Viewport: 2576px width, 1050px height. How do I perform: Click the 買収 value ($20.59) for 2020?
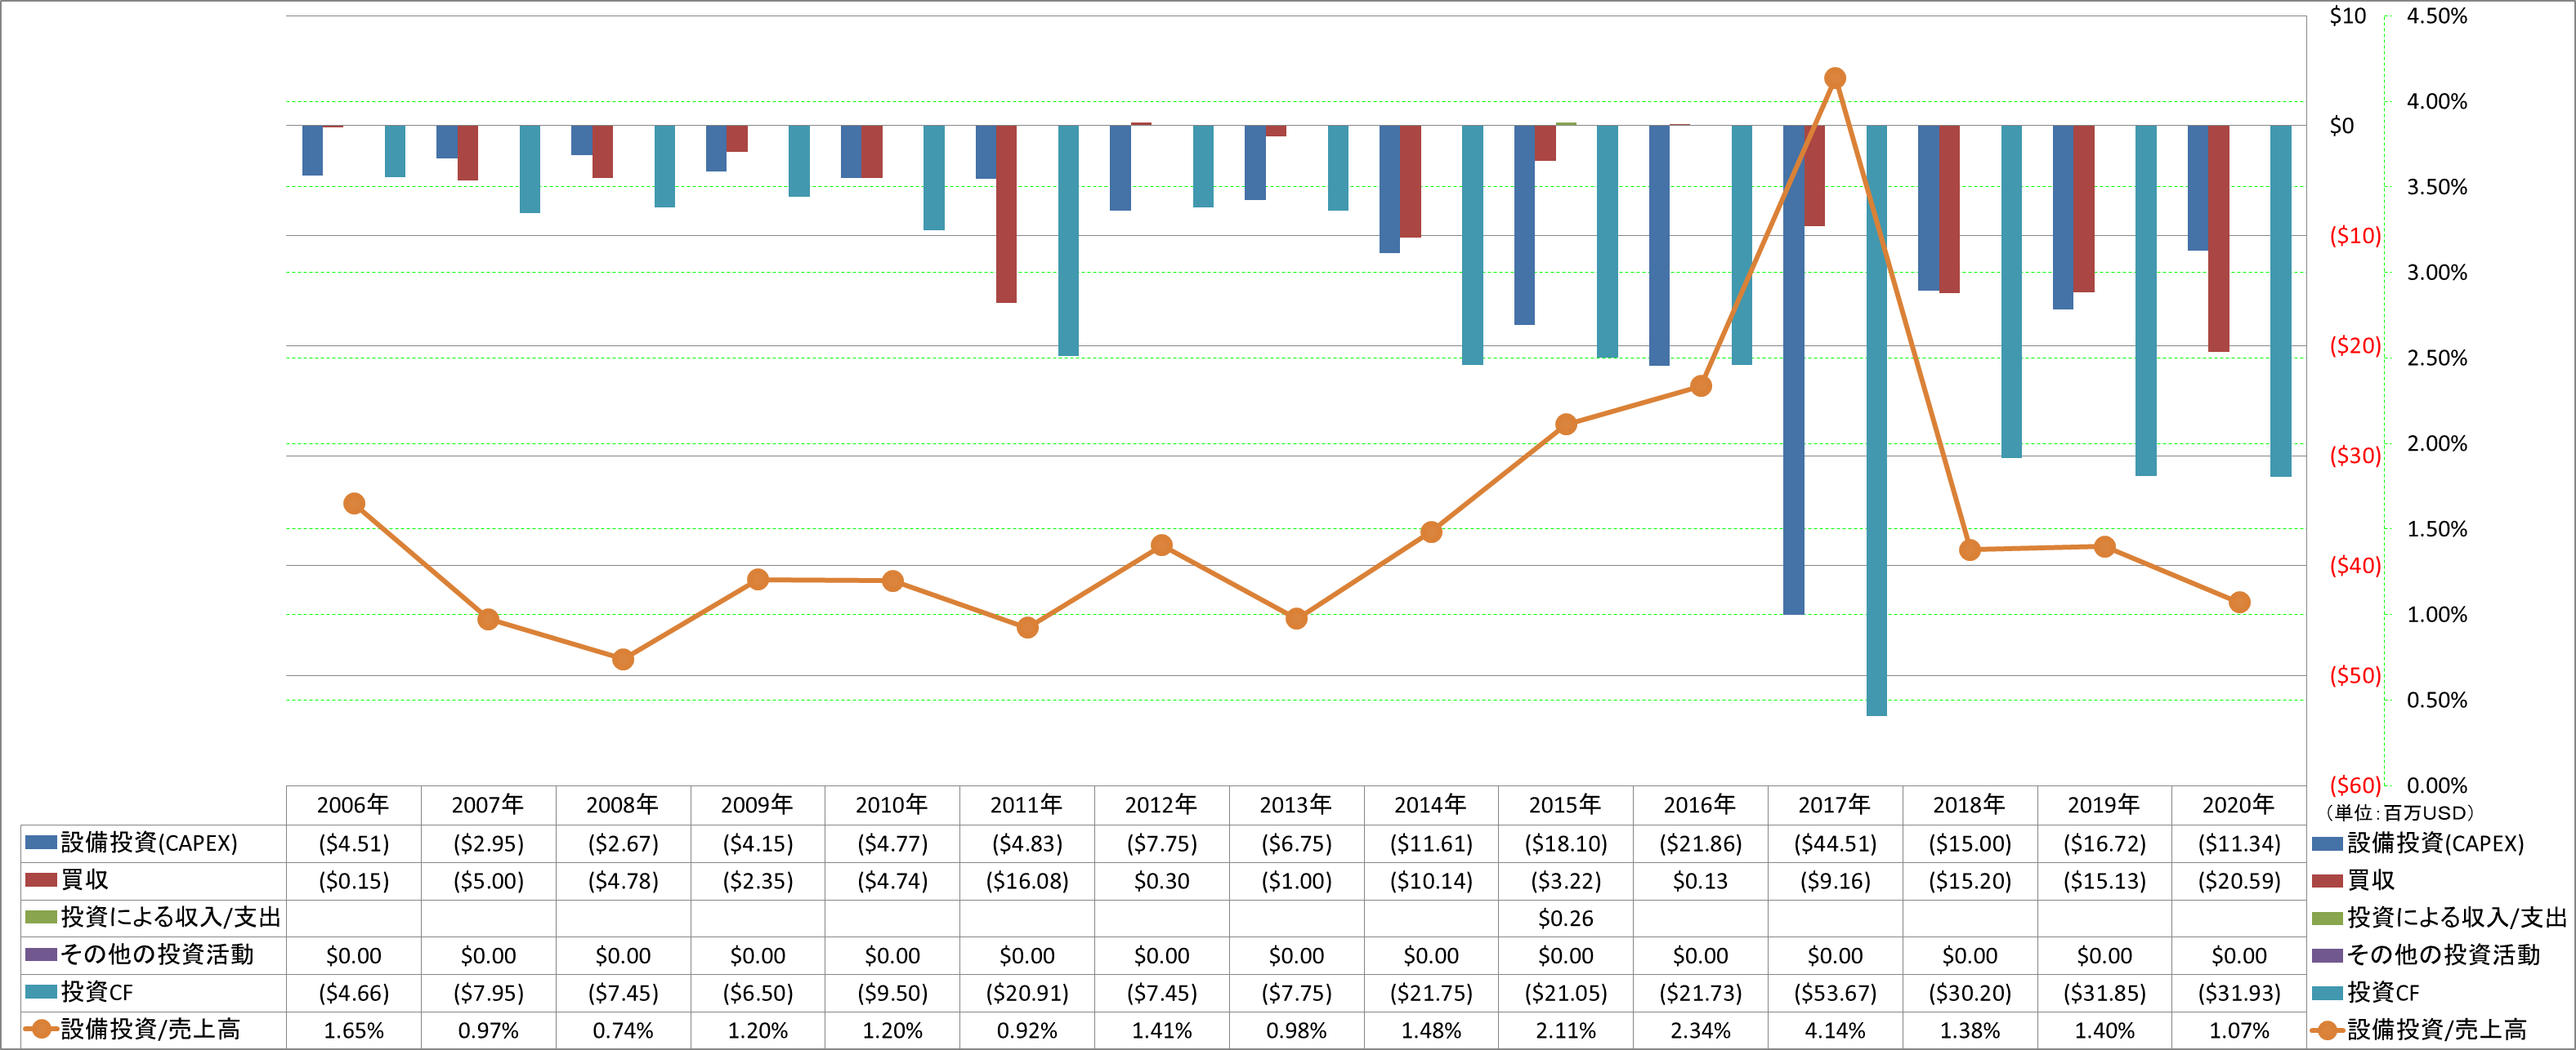[x=2239, y=881]
